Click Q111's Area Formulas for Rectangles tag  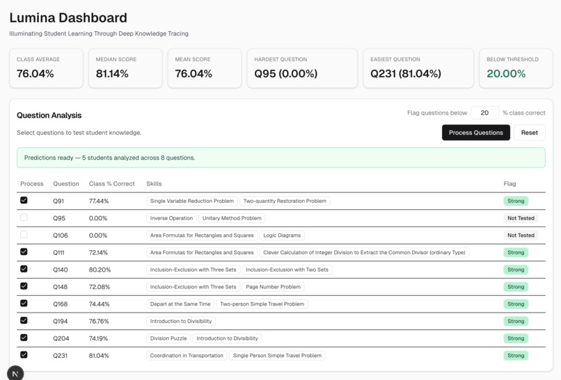(202, 252)
